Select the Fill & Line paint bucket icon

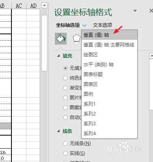pyautogui.click(x=61, y=39)
